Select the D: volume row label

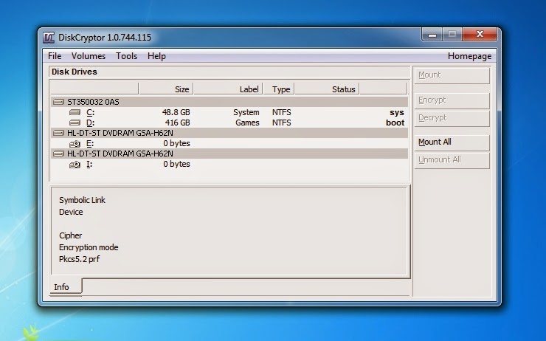point(90,123)
